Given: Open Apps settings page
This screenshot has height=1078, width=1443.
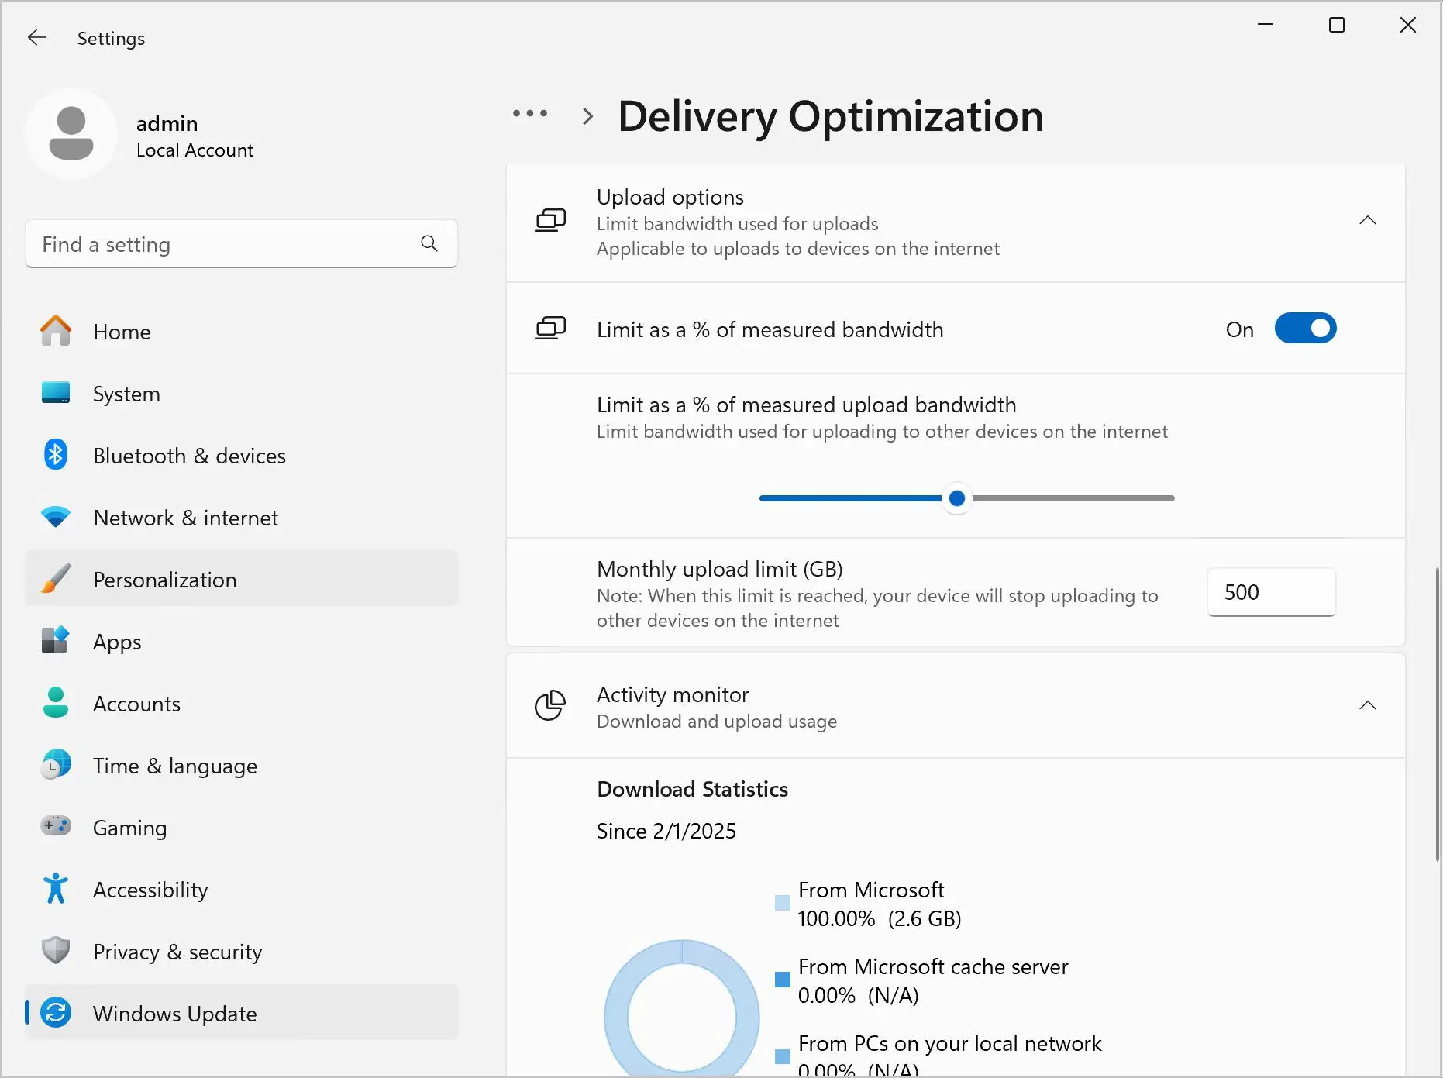Looking at the screenshot, I should 242,641.
